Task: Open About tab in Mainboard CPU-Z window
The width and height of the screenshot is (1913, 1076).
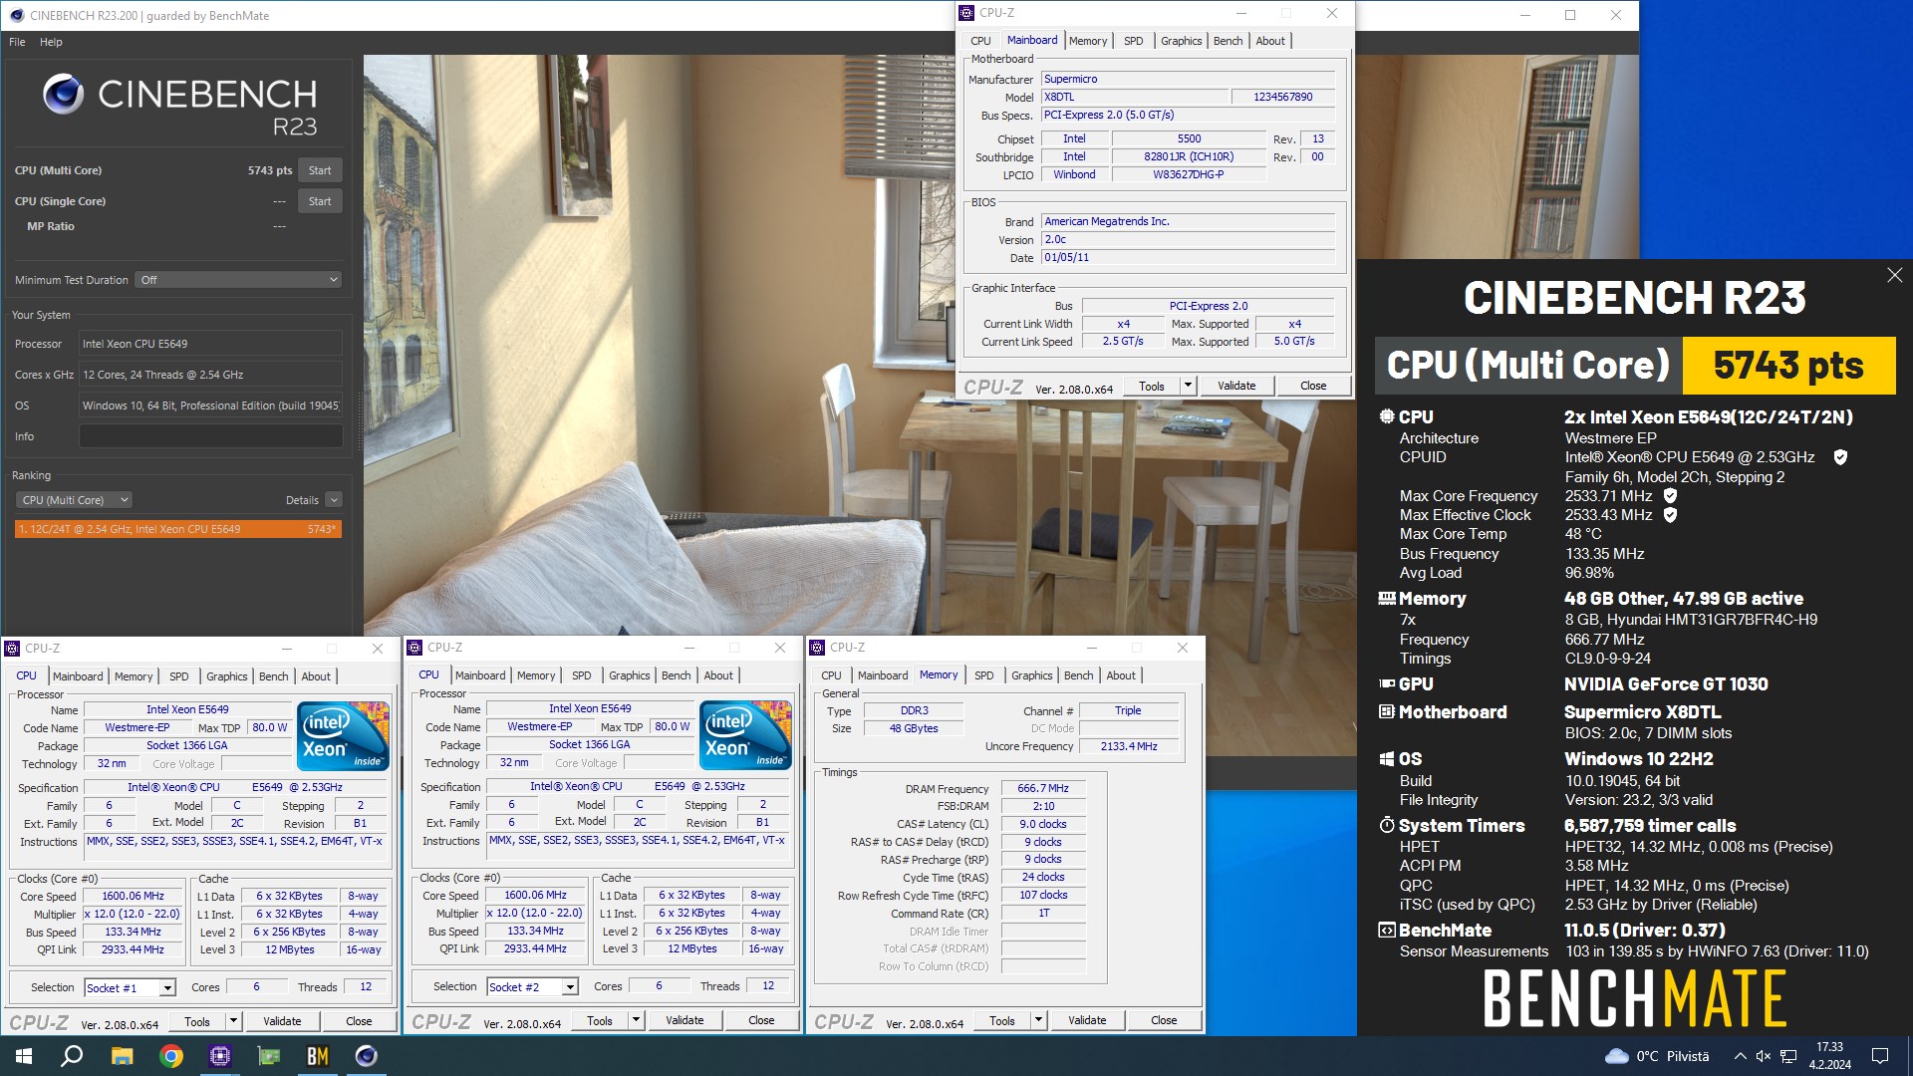Action: pos(1270,41)
